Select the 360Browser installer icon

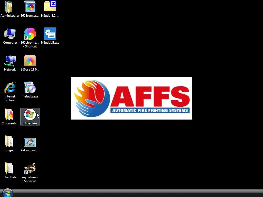coord(30,6)
